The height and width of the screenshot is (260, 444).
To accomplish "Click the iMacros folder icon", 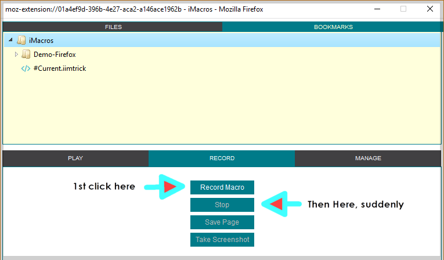I will point(21,40).
